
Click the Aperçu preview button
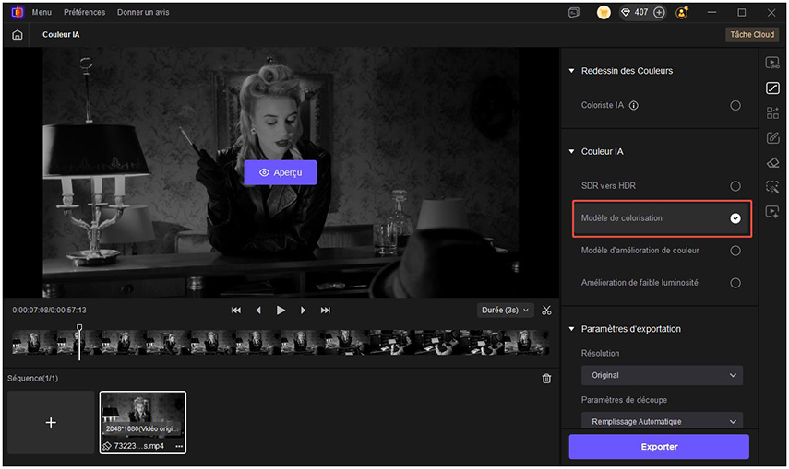281,172
